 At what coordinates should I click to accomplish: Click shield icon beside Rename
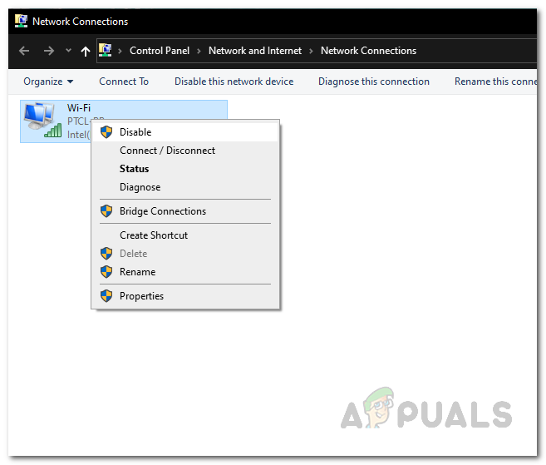[x=106, y=271]
